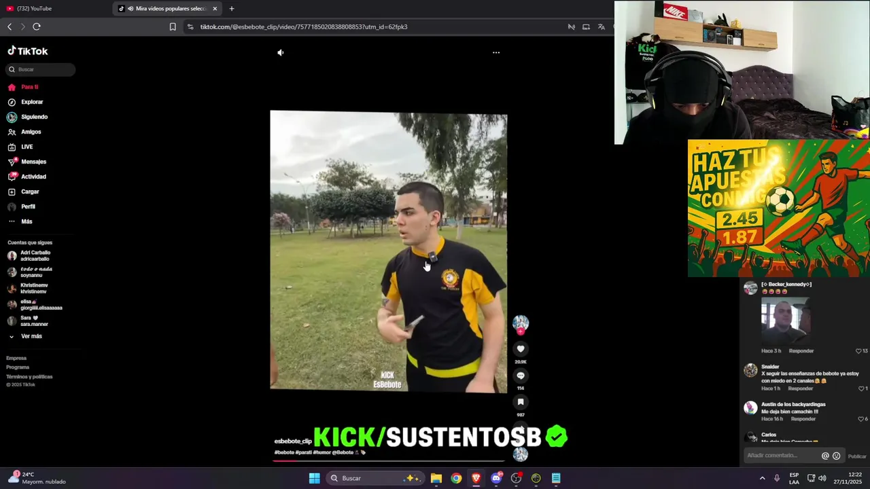
Task: Open the video's three-dot options menu
Action: 496,52
